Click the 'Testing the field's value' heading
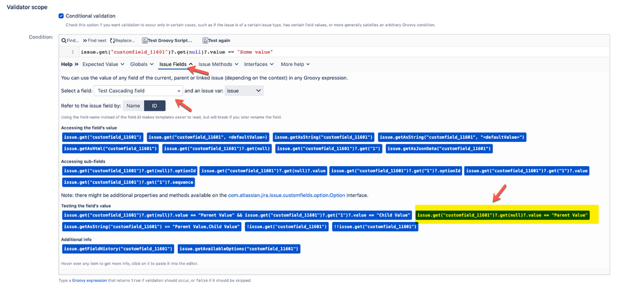Screen dimensions: 621x283 pos(86,206)
